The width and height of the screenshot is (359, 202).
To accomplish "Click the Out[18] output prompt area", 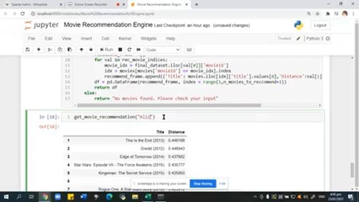I will click(49, 127).
